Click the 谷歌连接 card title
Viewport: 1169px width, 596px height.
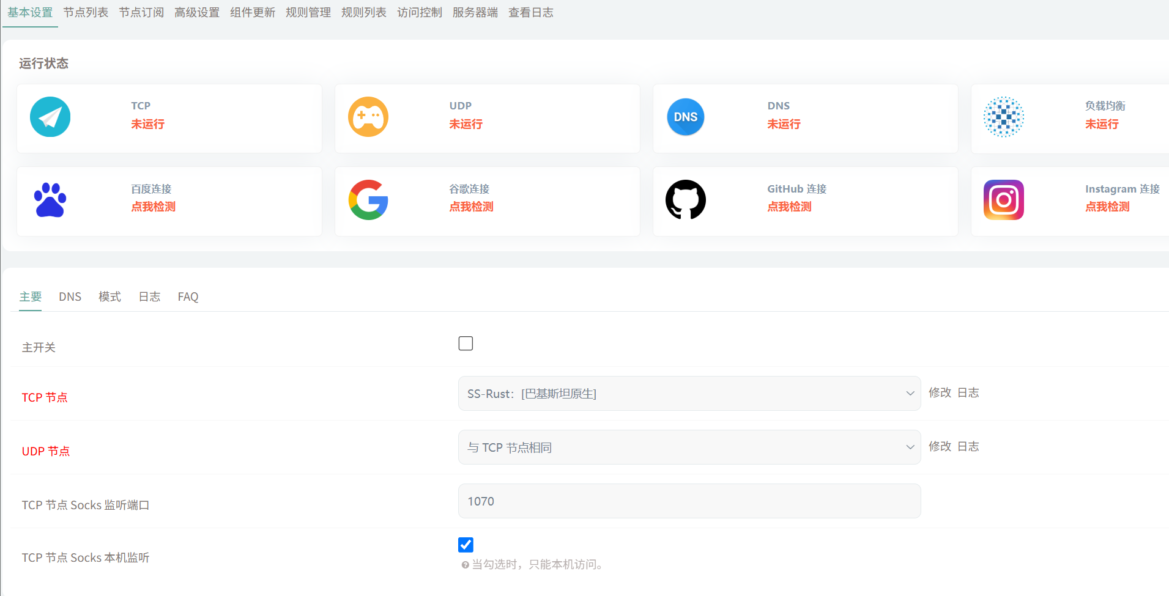tap(469, 189)
